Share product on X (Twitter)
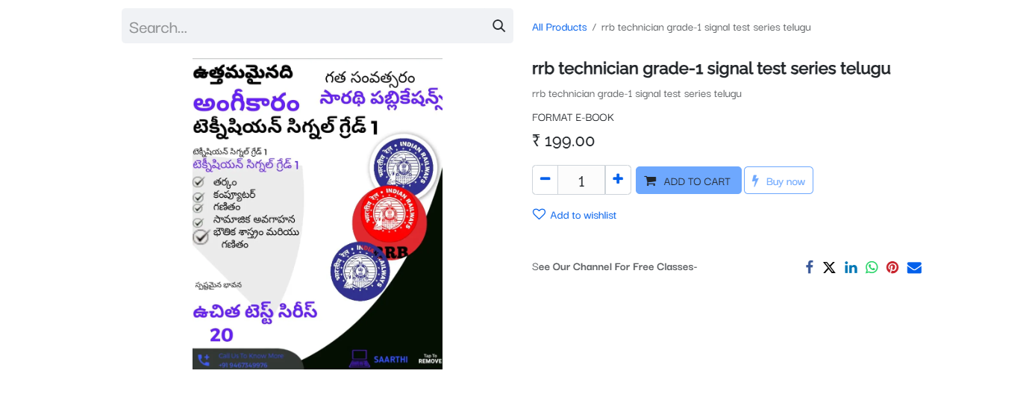The height and width of the screenshot is (400, 1035). [x=829, y=267]
